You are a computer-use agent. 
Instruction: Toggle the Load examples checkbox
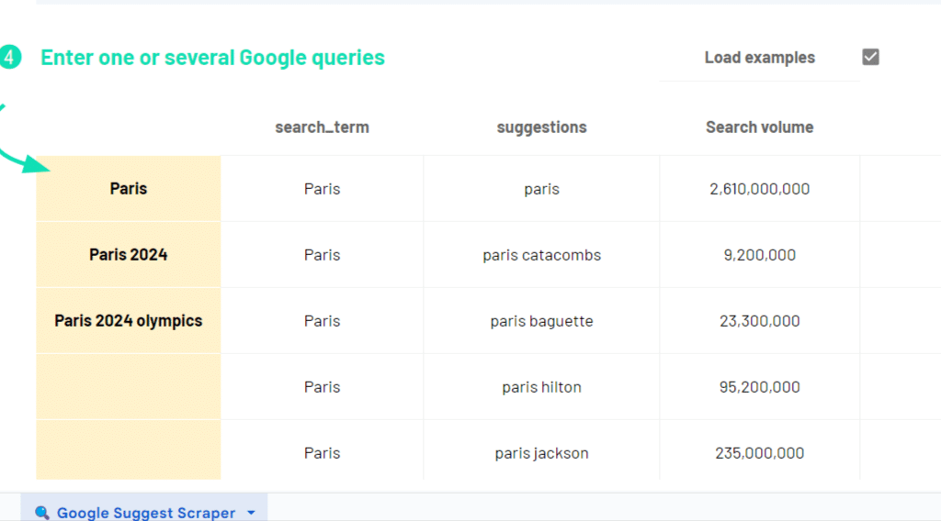point(870,57)
